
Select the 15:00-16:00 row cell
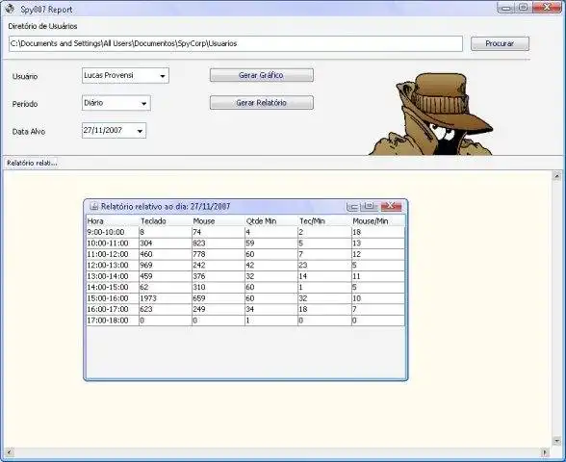point(113,298)
